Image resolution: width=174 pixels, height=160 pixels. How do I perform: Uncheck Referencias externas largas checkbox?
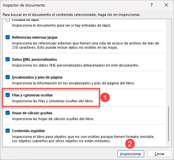[7, 37]
